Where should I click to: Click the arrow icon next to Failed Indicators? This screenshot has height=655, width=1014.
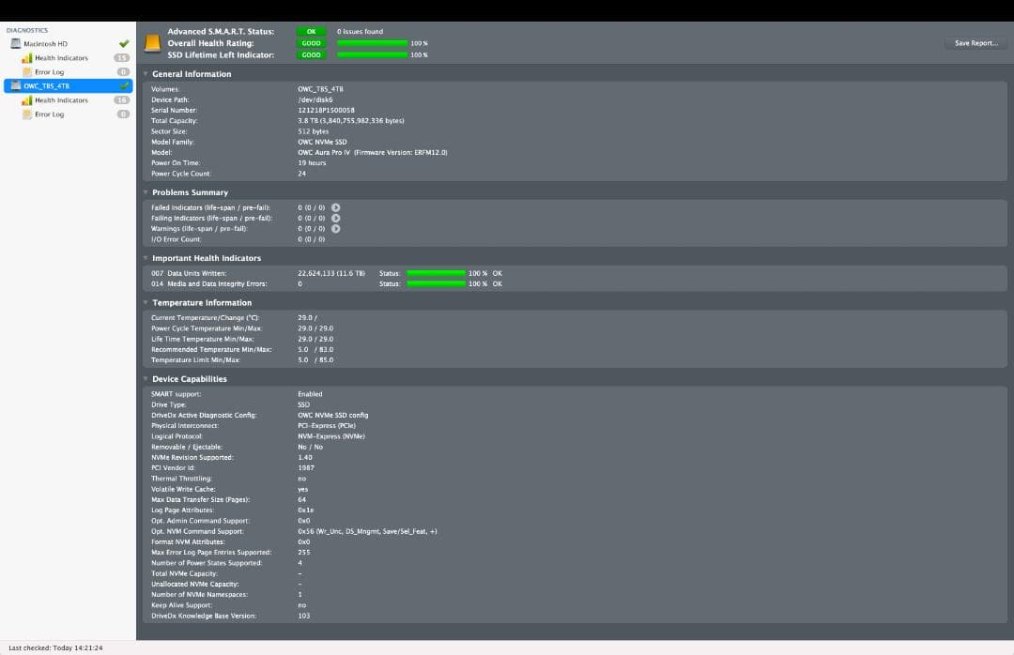click(x=336, y=207)
